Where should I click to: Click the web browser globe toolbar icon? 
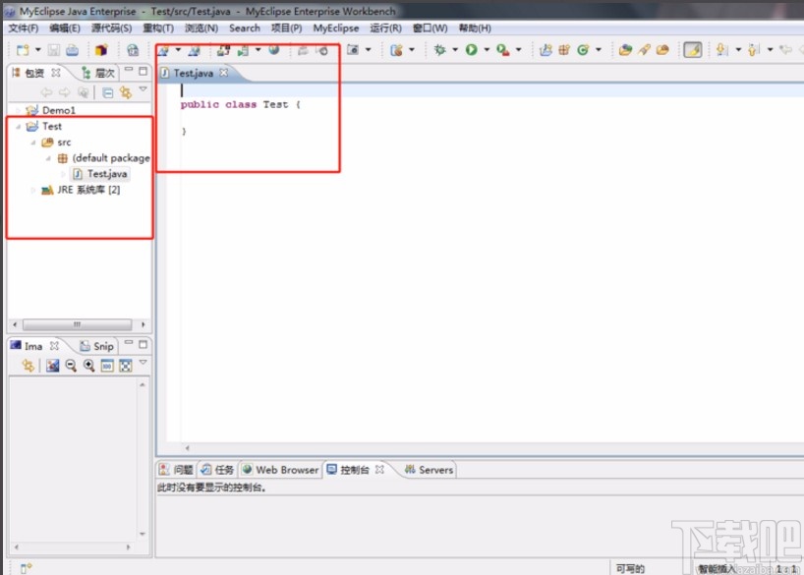click(x=274, y=50)
